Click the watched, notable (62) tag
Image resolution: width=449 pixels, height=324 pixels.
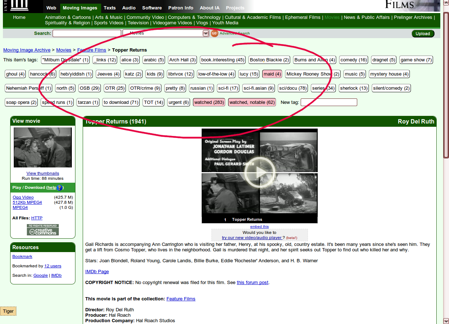click(x=252, y=102)
